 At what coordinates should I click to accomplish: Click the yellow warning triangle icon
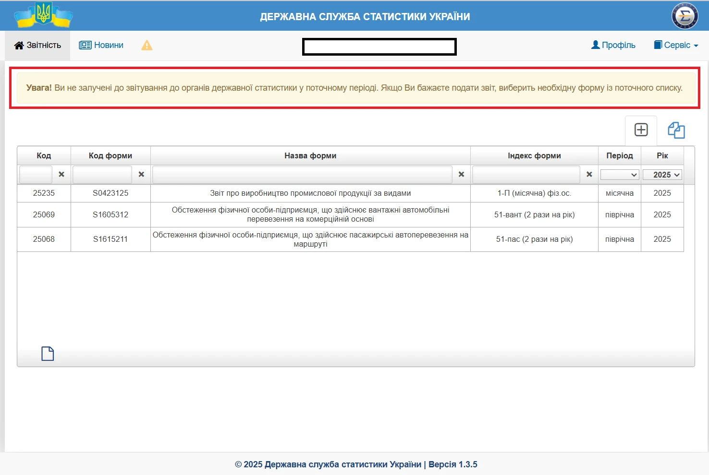[x=147, y=45]
